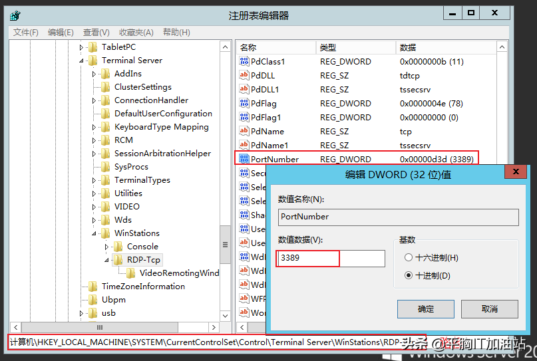Click the KeyboardType Mapping folder icon
Screen dimensions: 537x361
coord(106,127)
